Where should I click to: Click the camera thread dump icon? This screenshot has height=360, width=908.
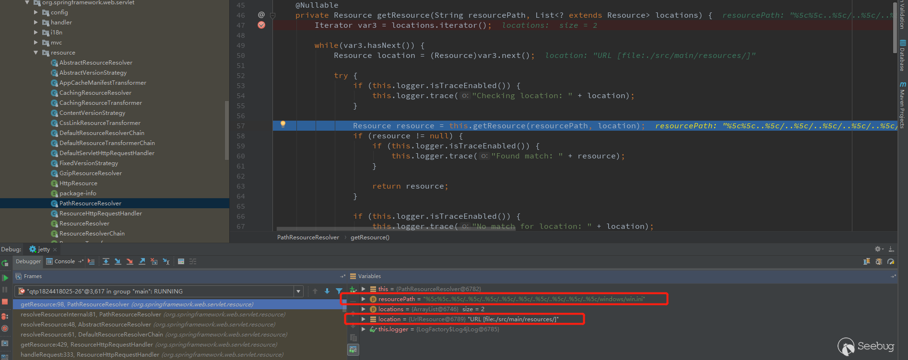coord(5,343)
